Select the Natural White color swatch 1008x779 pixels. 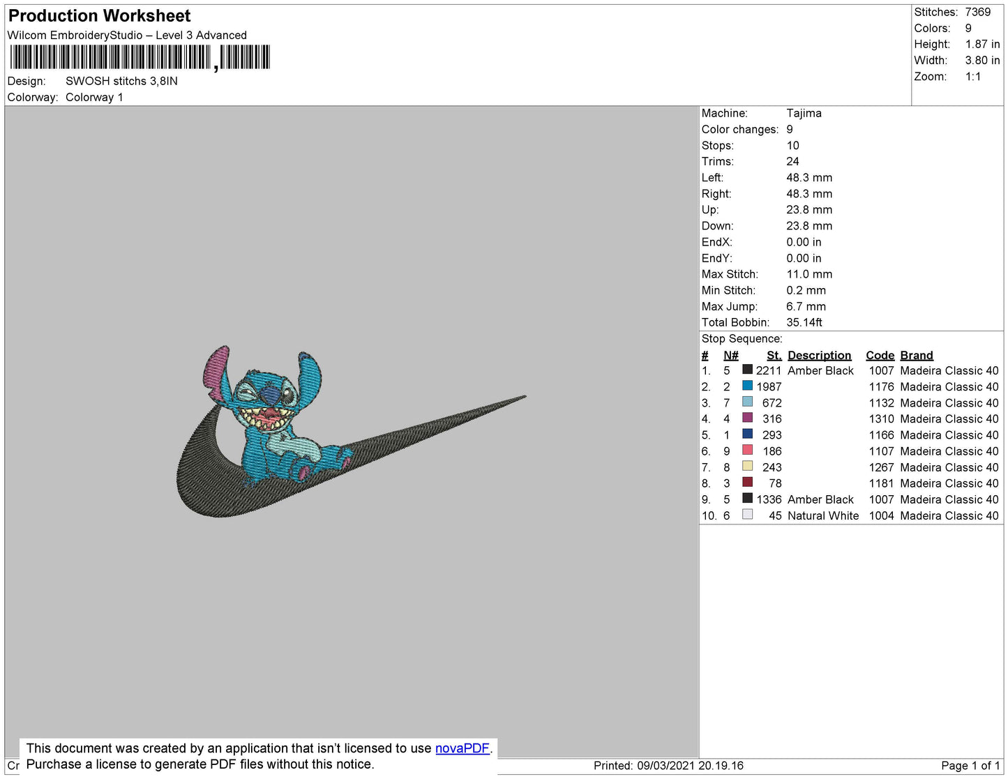point(747,515)
